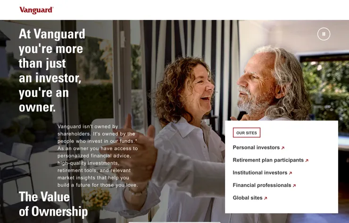Click the arrow icon beside Institutional investors

click(290, 173)
